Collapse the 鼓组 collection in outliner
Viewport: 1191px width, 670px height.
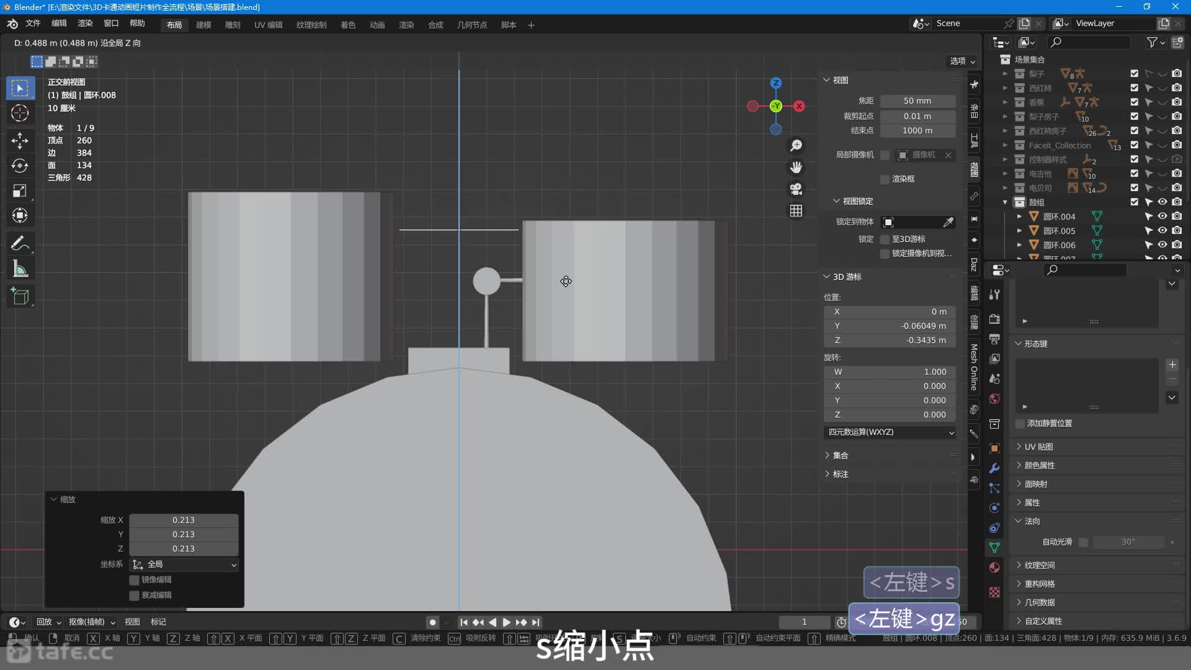(x=1005, y=202)
